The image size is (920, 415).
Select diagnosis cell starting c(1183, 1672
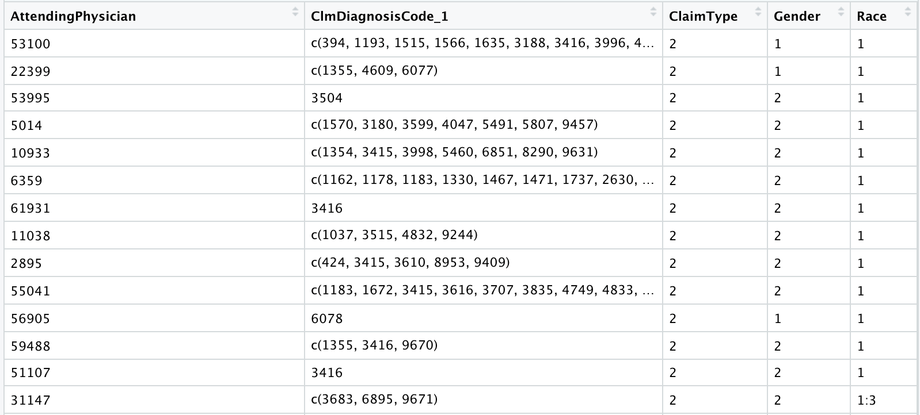click(x=484, y=291)
